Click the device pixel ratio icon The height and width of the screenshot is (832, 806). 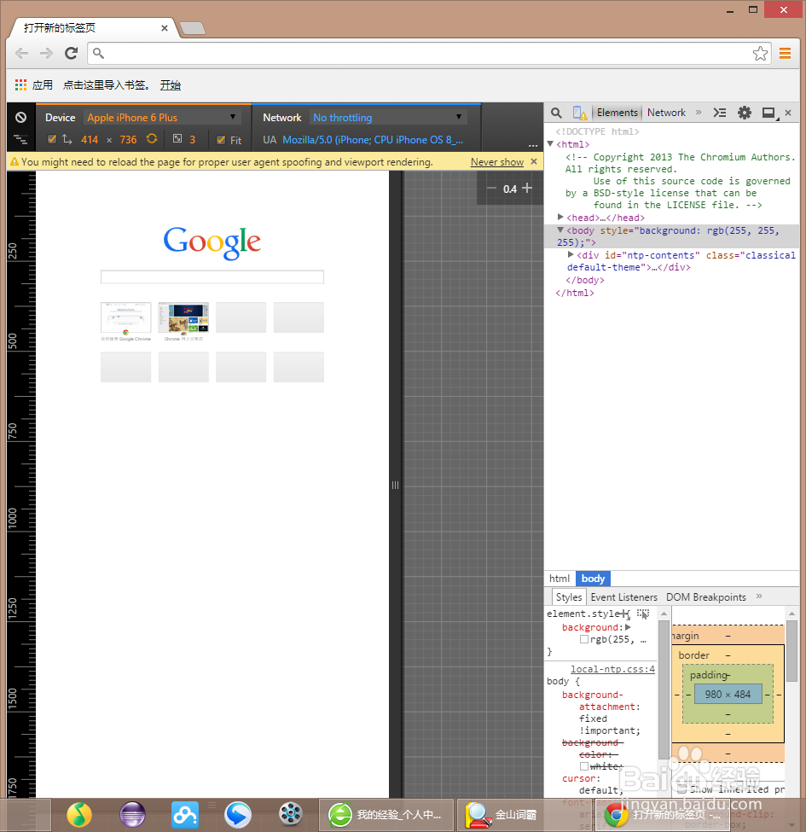point(177,139)
